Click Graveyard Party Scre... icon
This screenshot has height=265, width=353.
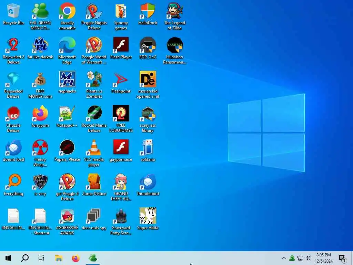pos(121,222)
